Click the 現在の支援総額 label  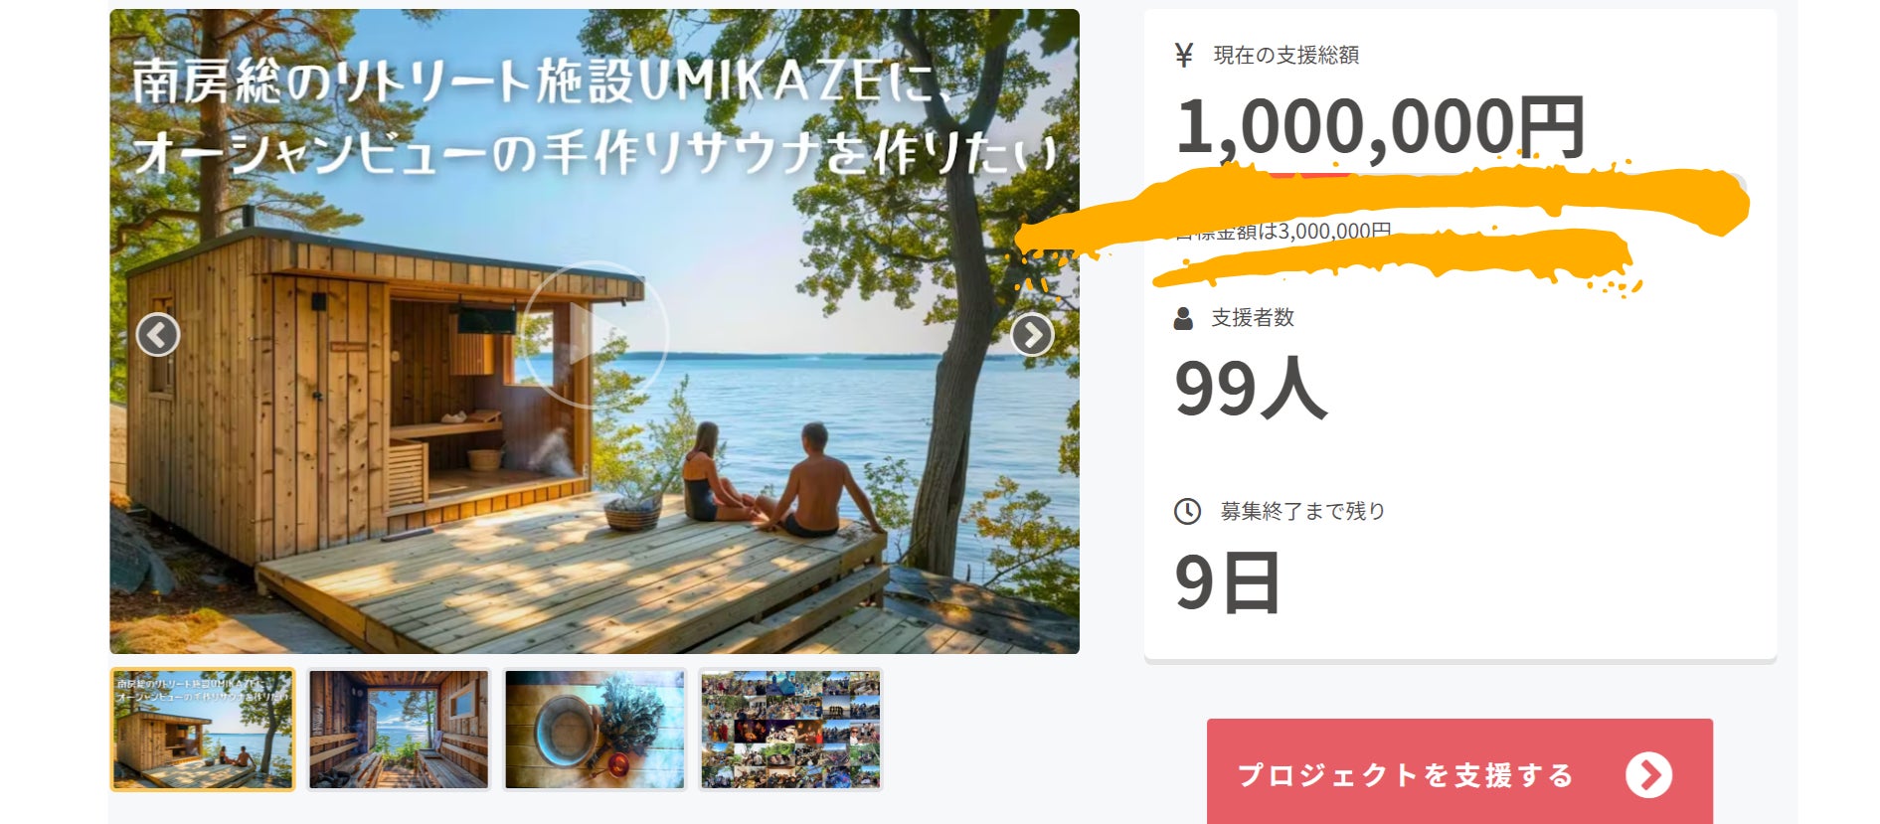[1285, 55]
